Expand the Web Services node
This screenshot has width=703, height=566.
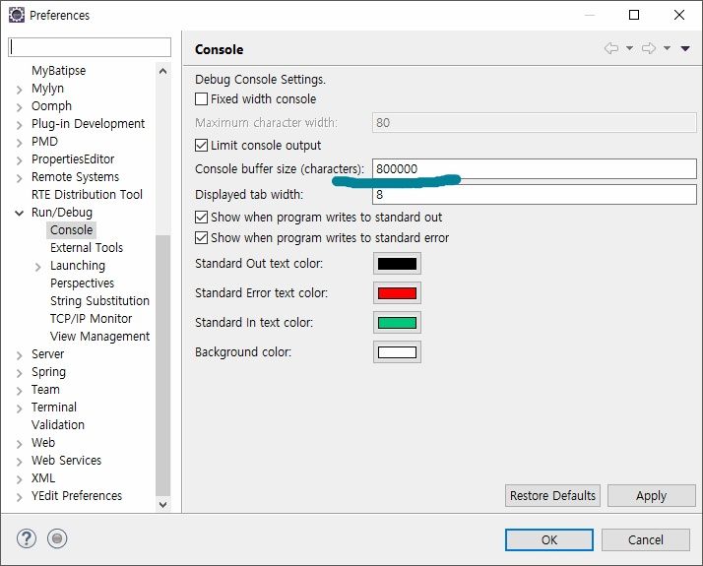20,462
